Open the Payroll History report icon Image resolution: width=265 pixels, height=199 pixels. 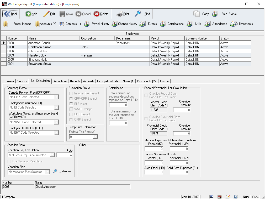tap(87, 24)
